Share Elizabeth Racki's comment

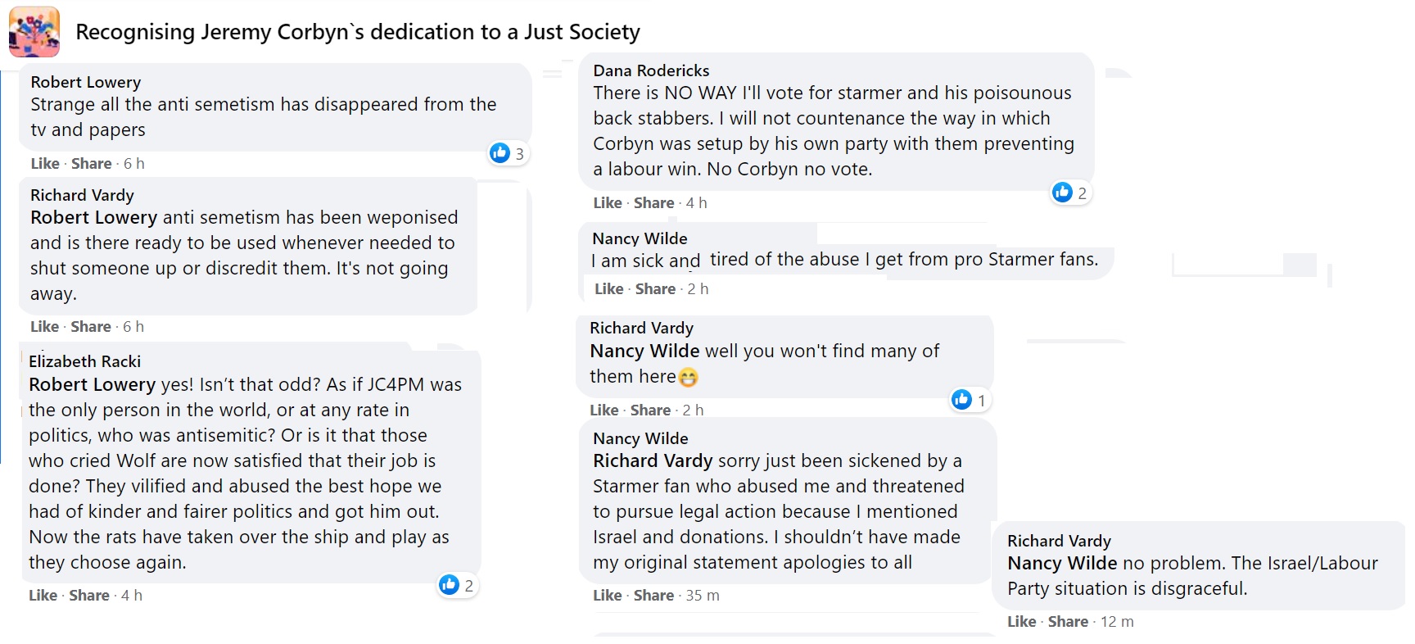89,596
